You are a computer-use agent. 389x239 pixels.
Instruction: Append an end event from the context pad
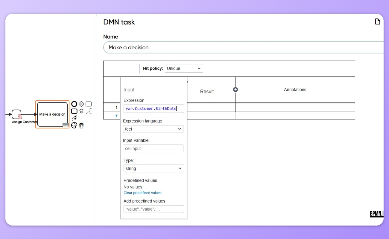pyautogui.click(x=74, y=104)
